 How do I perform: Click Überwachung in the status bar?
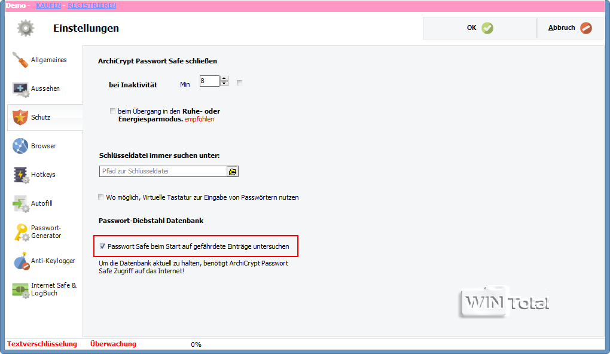coord(113,344)
